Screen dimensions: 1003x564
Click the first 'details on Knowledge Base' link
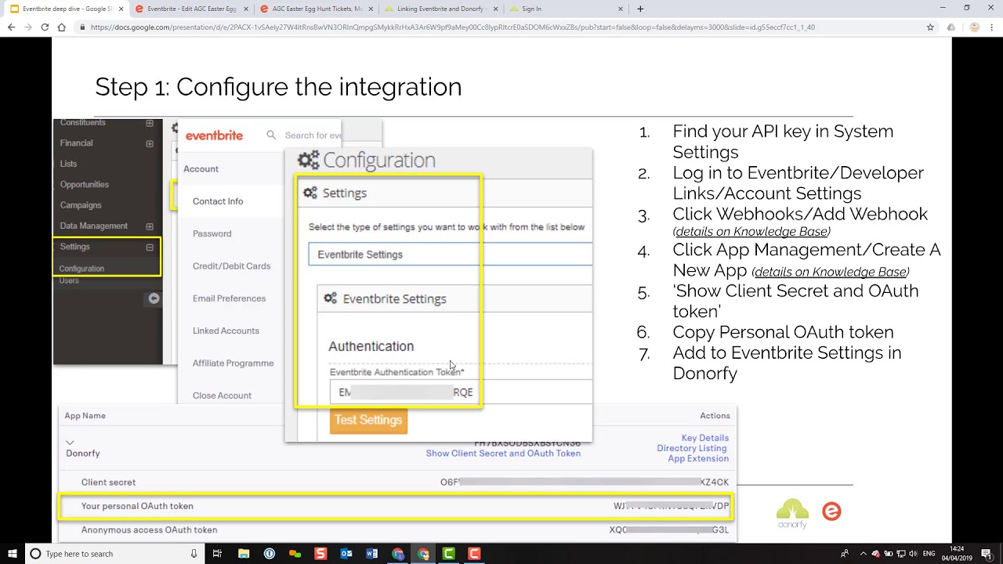751,232
